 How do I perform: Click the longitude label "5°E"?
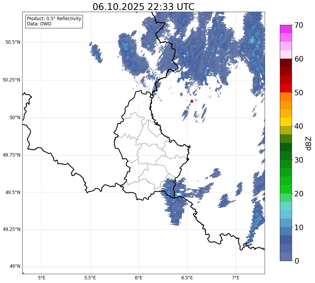(42, 278)
